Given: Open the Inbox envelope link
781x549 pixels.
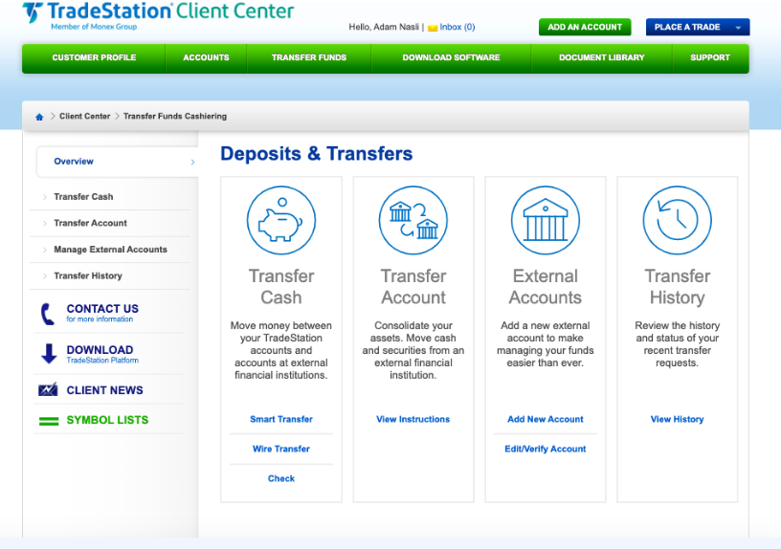Looking at the screenshot, I should pyautogui.click(x=451, y=28).
